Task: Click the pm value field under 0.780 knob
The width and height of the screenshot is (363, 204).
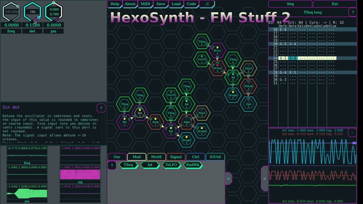Action: point(54,25)
